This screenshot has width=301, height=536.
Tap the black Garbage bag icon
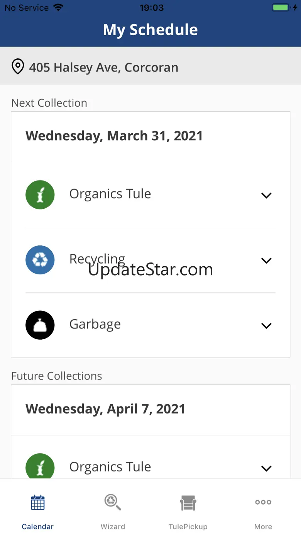coord(40,325)
